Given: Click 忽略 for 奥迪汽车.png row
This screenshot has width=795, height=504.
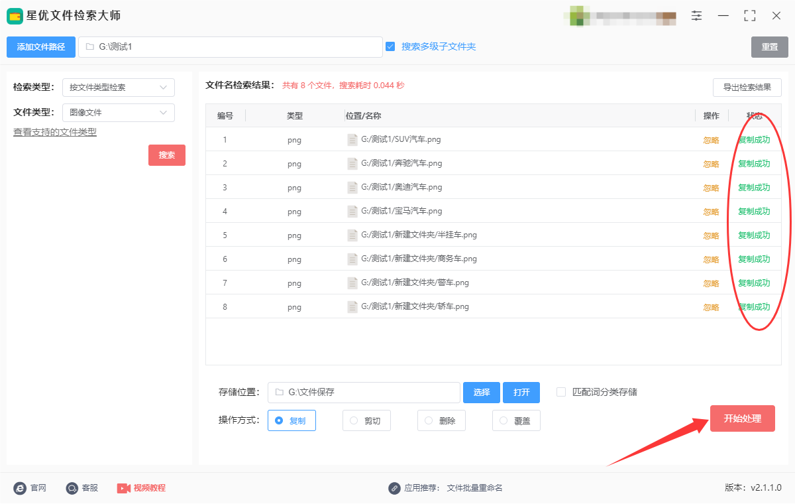Looking at the screenshot, I should [x=711, y=188].
